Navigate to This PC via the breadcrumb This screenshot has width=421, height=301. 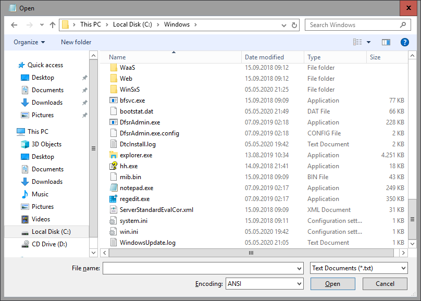(x=91, y=24)
